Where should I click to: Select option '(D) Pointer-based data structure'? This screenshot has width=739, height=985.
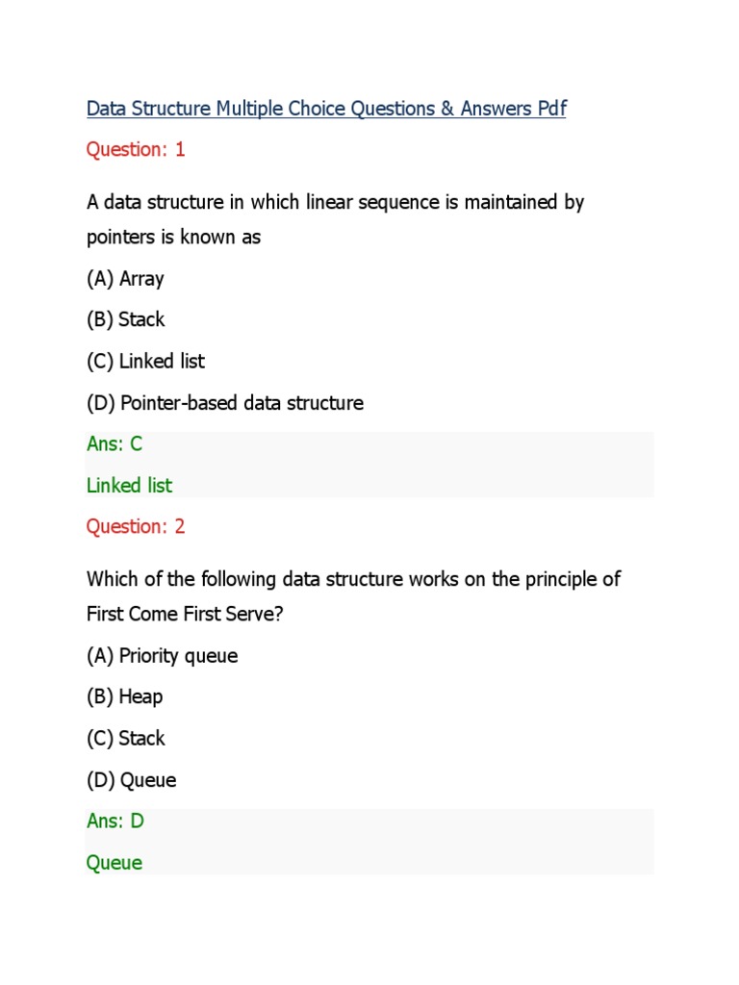tap(224, 403)
